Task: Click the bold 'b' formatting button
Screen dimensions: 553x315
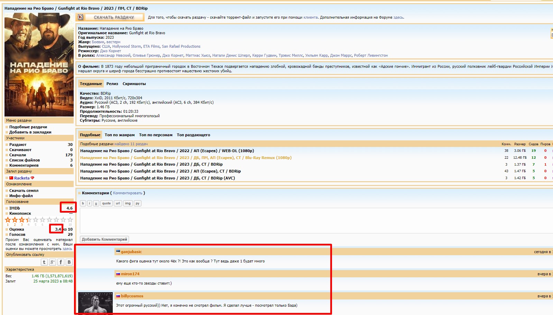Action: (83, 203)
